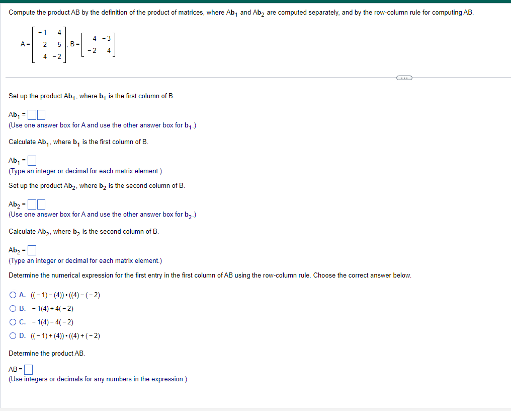This screenshot has width=511, height=411.
Task: Click the second answer box for b2
Action: (x=41, y=203)
